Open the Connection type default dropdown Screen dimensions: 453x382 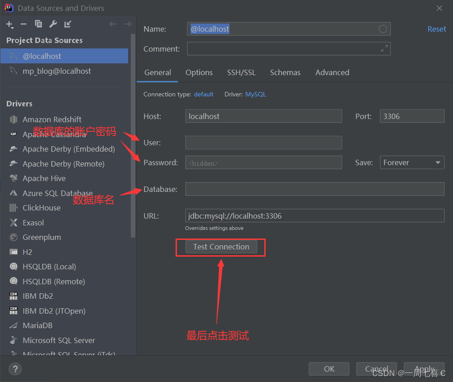pyautogui.click(x=204, y=94)
